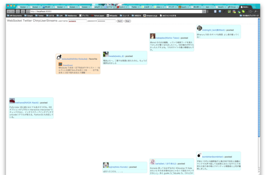Click the @haruru168 tweet text
Image resolution: width=266 pixels, height=175 pixels.
click(x=218, y=36)
